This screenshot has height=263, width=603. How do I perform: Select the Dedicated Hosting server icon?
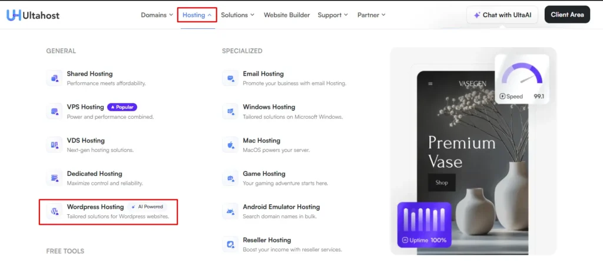click(x=54, y=178)
